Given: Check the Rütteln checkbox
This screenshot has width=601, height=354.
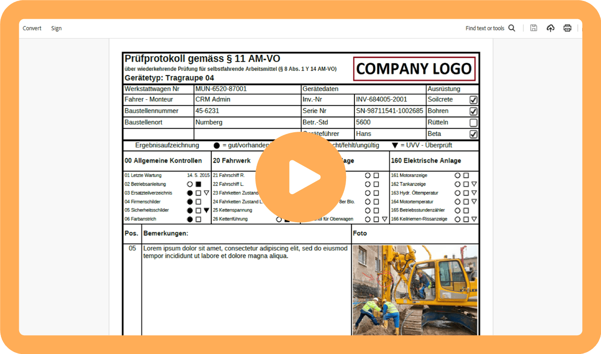Looking at the screenshot, I should click(473, 123).
